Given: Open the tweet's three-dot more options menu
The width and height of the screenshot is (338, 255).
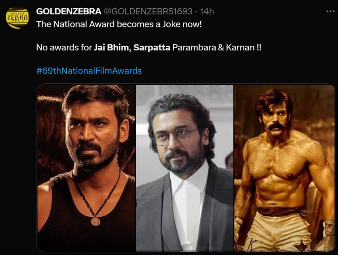Looking at the screenshot, I should (330, 11).
